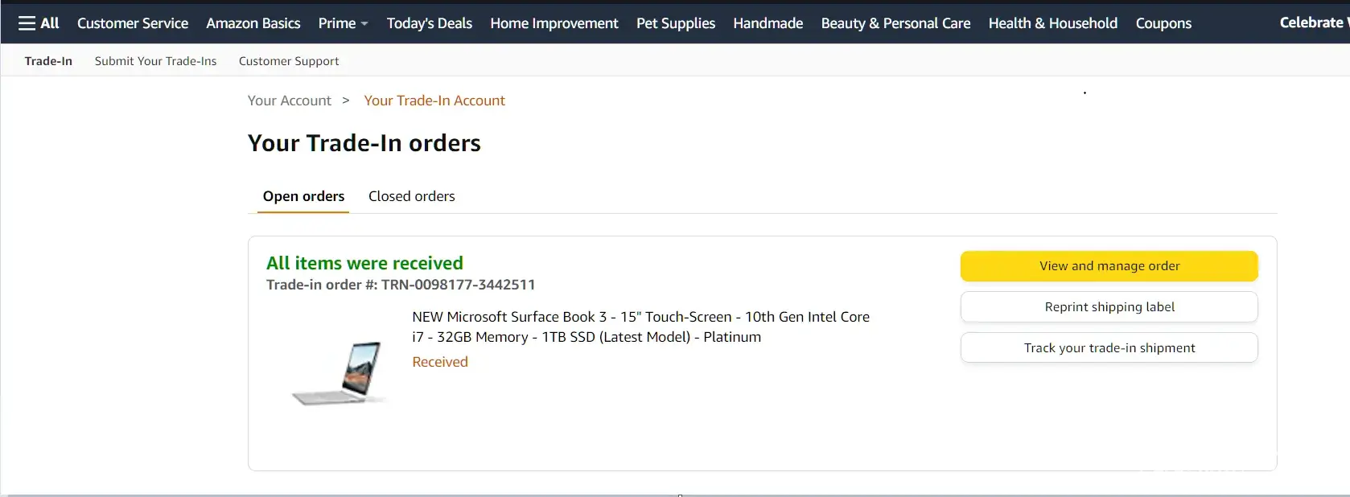Open the All hamburger menu
The image size is (1350, 497).
coord(38,23)
